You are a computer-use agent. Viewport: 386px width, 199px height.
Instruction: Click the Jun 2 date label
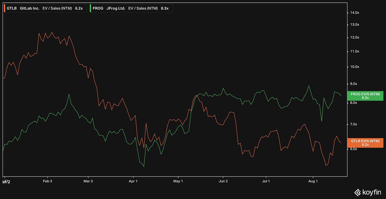pos(223,181)
